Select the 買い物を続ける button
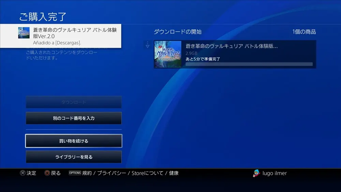The height and width of the screenshot is (192, 341). (74, 141)
